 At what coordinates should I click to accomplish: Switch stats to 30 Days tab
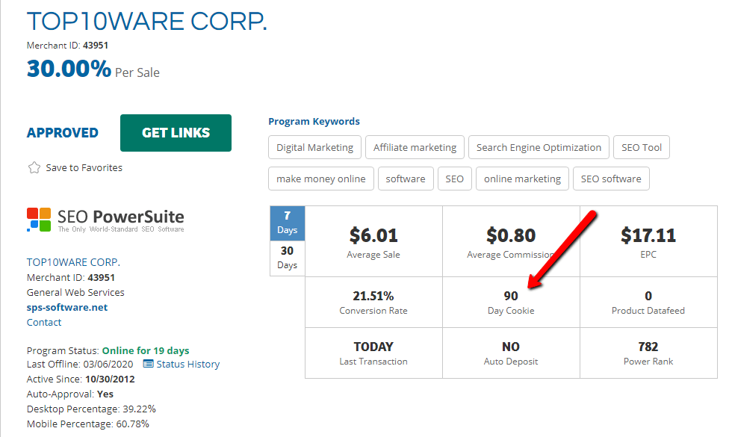[287, 258]
